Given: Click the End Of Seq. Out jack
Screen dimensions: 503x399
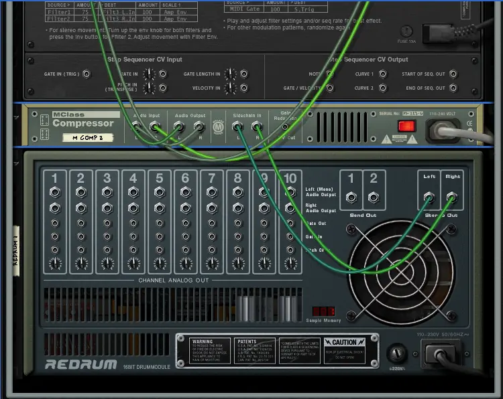Looking at the screenshot, I should 453,88.
